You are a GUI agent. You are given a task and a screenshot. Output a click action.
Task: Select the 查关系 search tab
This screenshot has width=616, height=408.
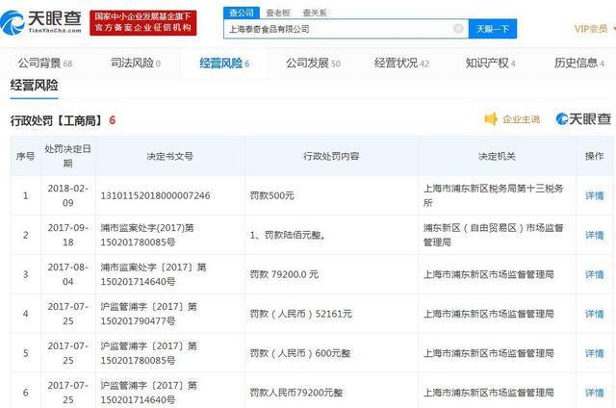pos(315,13)
